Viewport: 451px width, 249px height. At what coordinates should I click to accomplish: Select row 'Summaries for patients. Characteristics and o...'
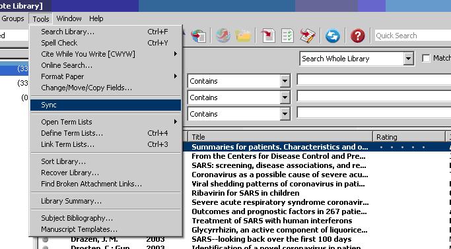(279, 147)
